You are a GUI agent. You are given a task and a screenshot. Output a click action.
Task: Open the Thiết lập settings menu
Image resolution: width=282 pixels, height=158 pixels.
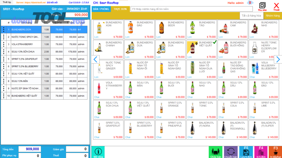pyautogui.click(x=7, y=3)
